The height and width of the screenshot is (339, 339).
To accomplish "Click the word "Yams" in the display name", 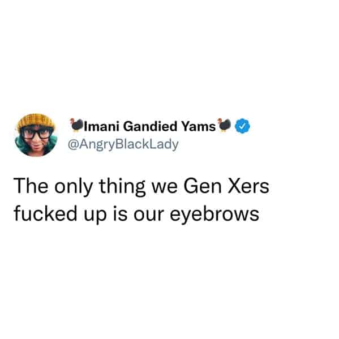I will click(198, 126).
